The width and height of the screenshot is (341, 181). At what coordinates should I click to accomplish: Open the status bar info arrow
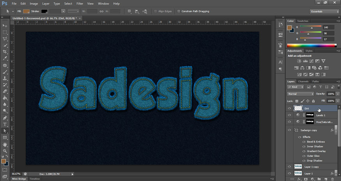(x=72, y=174)
